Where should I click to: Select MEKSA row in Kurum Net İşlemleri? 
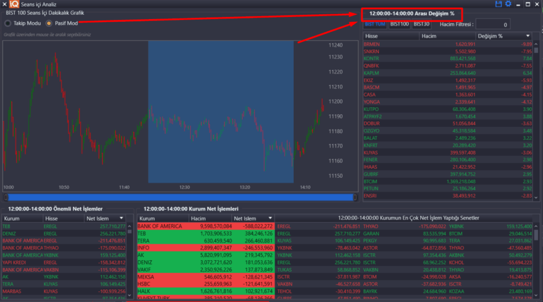(x=206, y=277)
